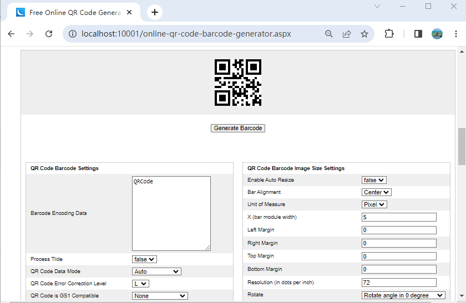Go forward to the next page
This screenshot has height=303, width=466.
pos(30,34)
